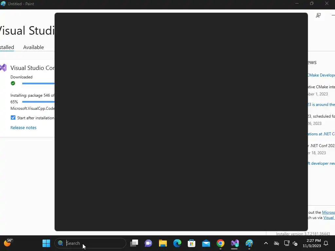335x251 pixels.
Task: Open the network status tray icon
Action: [x=287, y=243]
